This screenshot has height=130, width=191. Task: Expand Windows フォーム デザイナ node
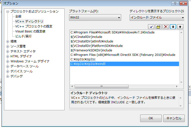[x=8, y=61]
